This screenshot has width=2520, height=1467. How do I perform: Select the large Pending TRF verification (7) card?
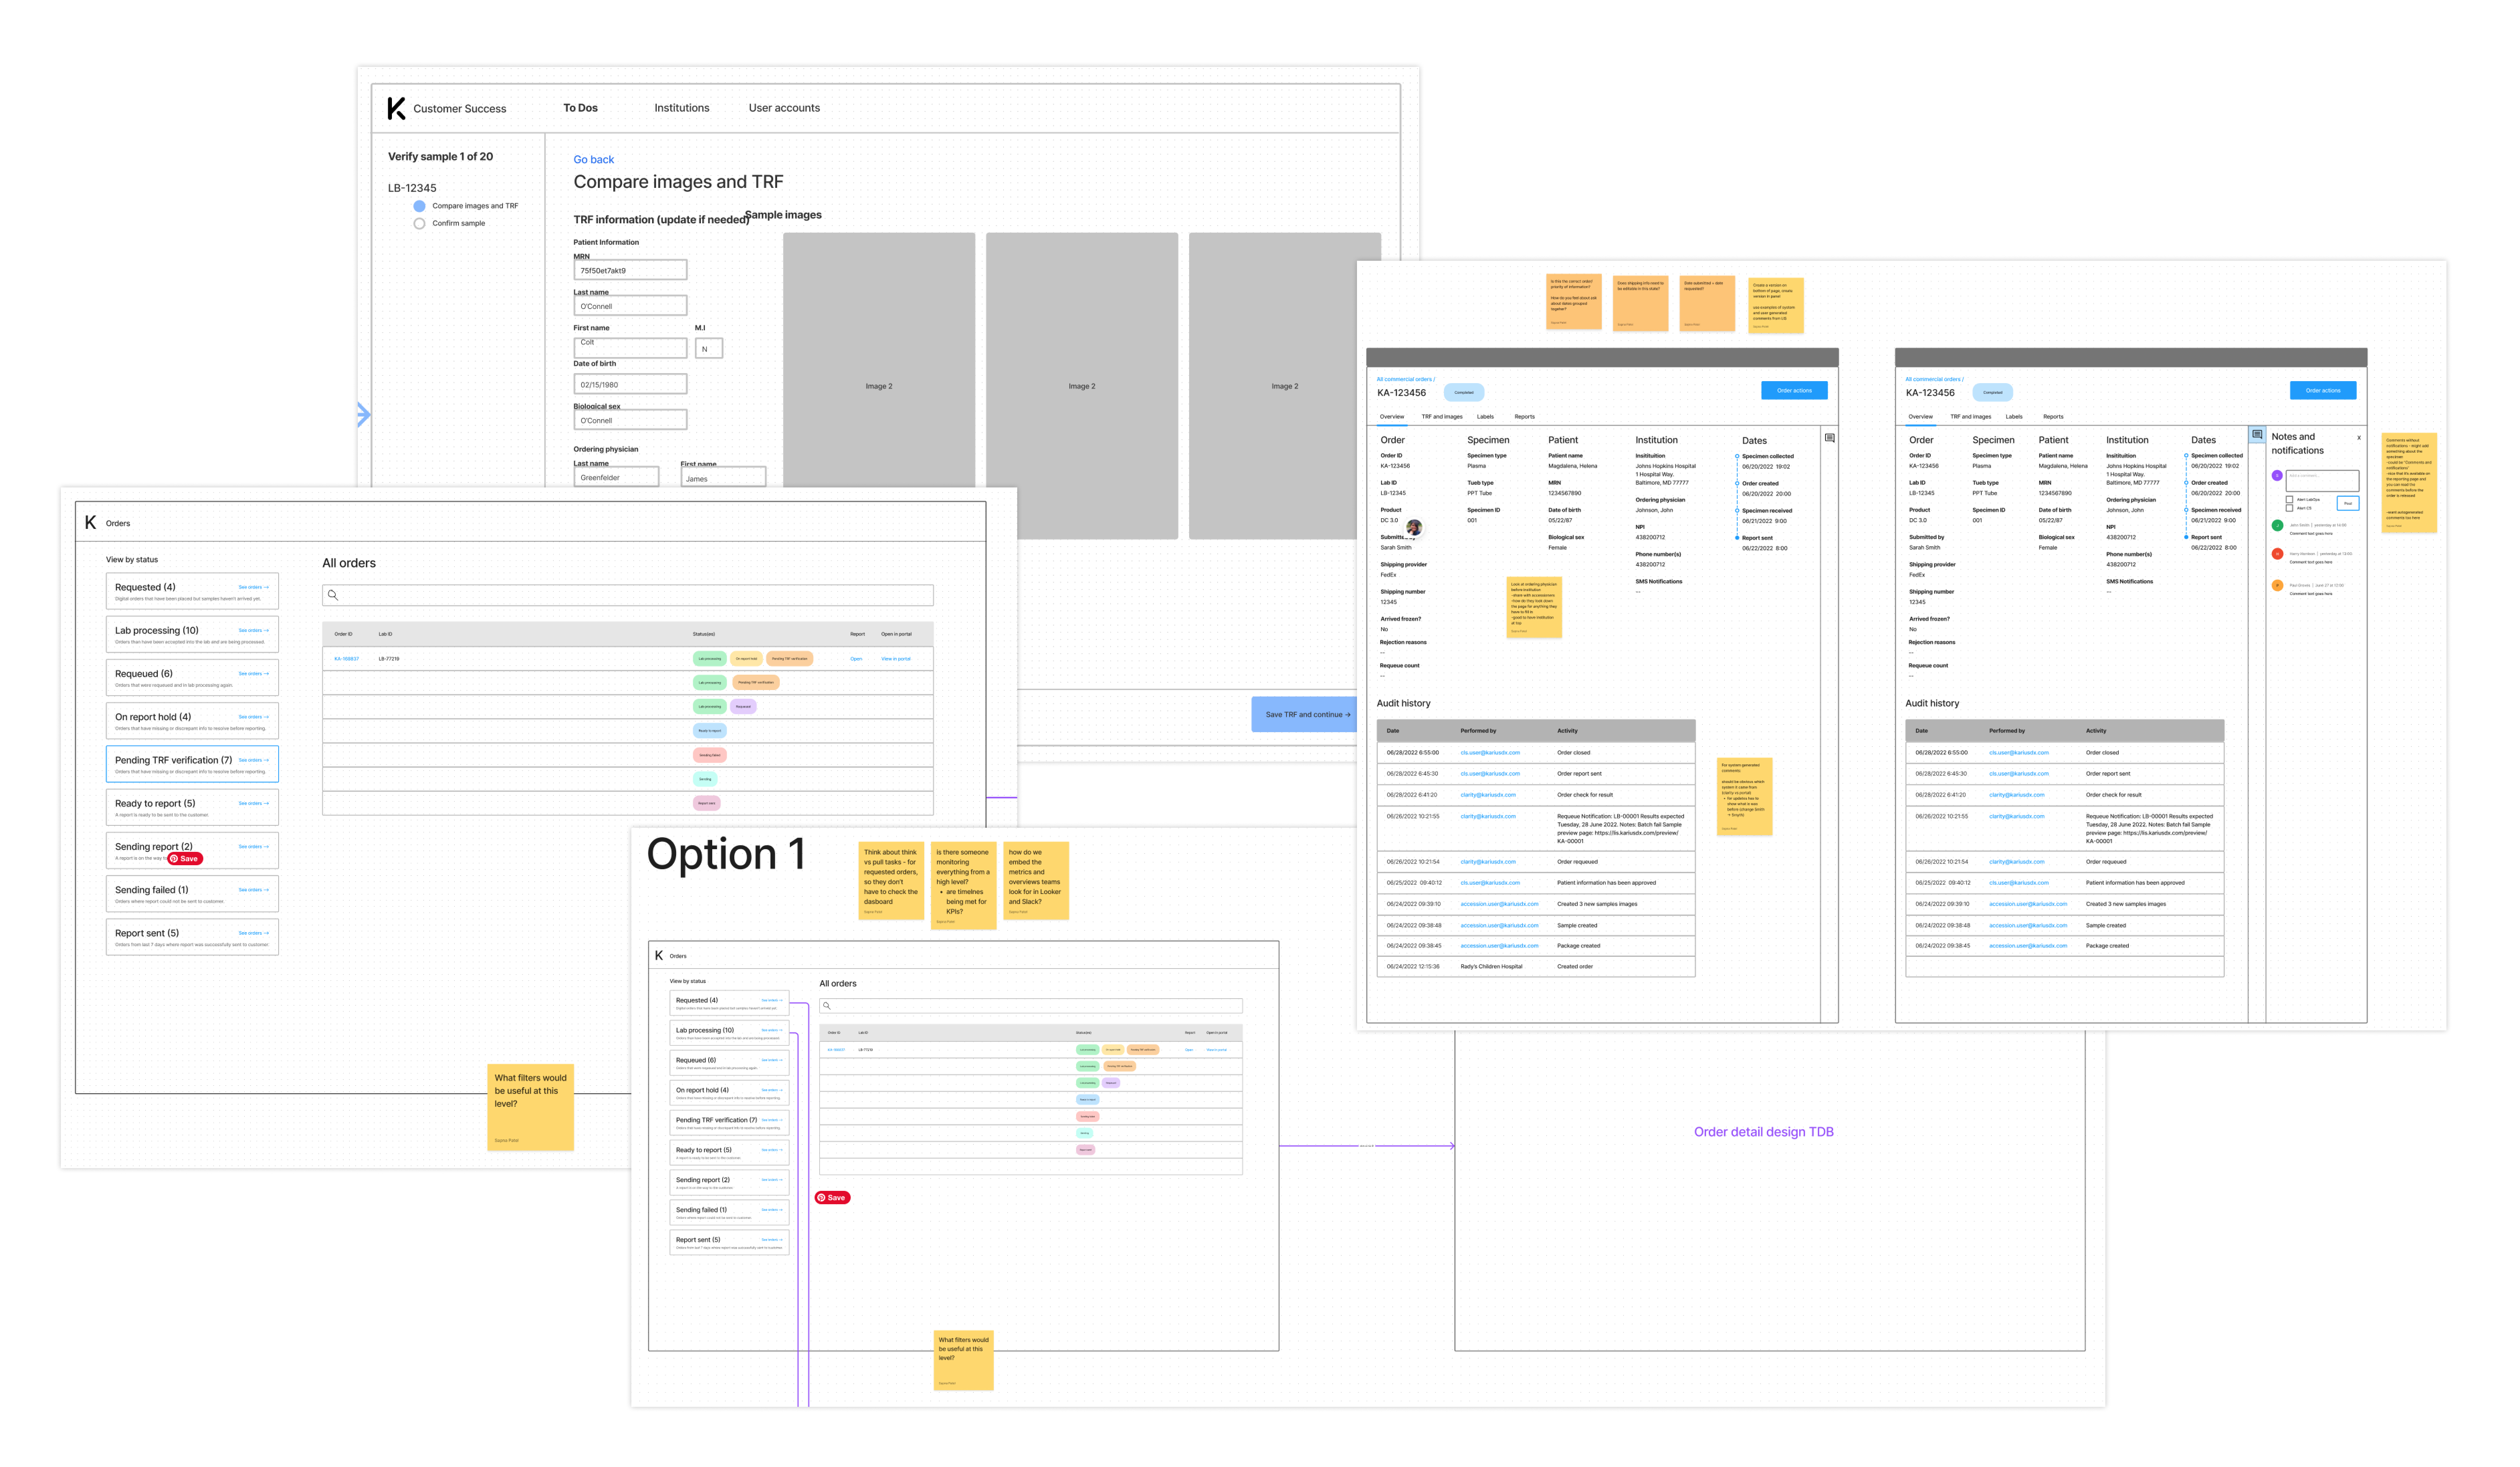click(x=192, y=764)
